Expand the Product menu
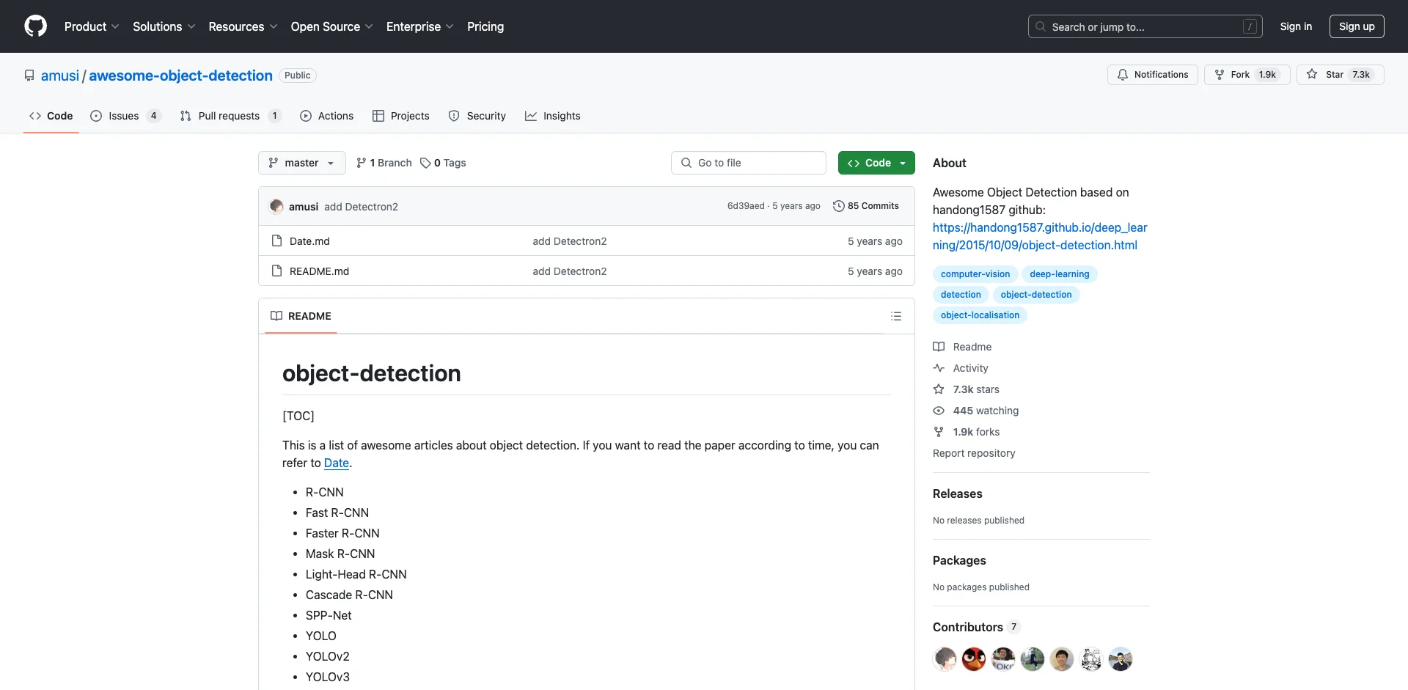 click(x=91, y=26)
